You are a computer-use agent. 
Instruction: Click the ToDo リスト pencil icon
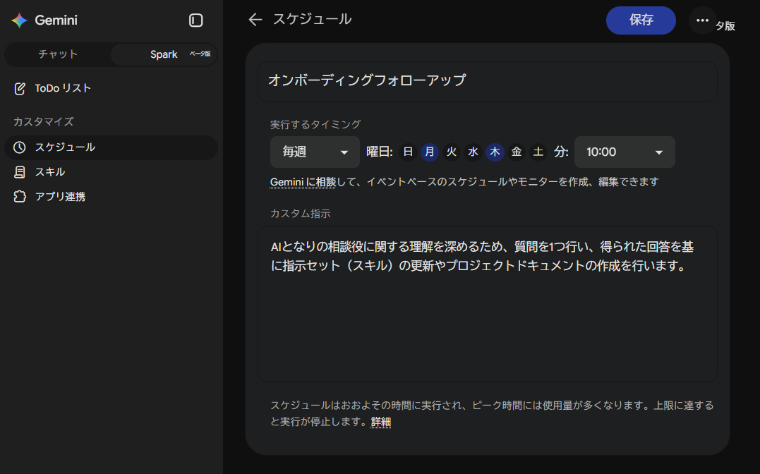coord(20,88)
